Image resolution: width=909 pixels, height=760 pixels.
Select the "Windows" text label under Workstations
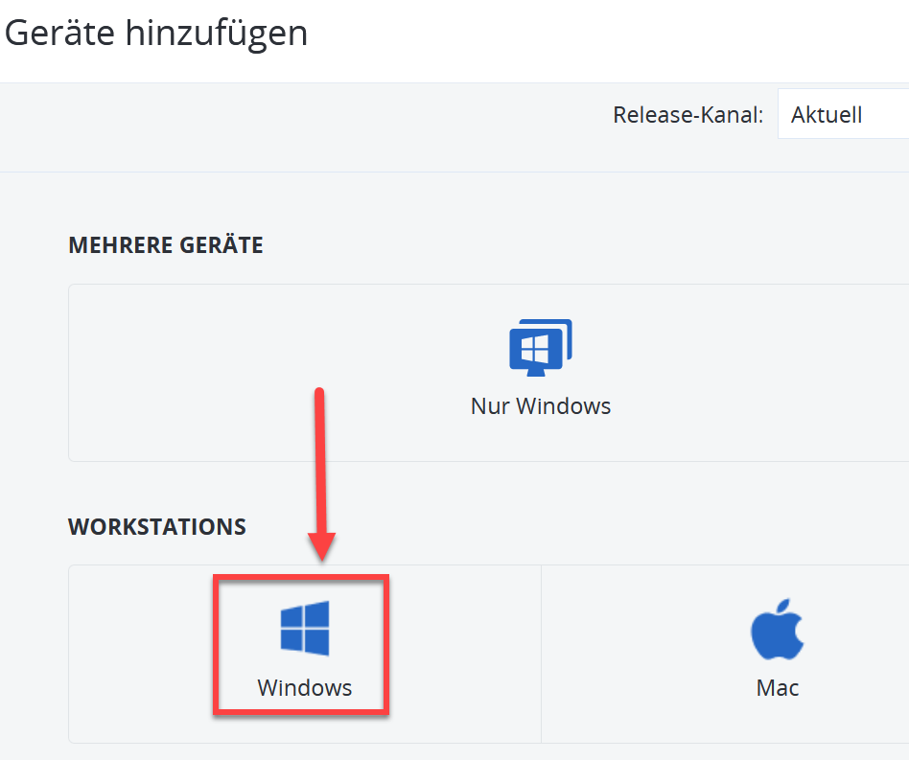pos(305,687)
